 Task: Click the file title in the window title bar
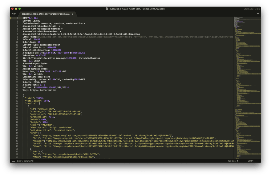pyautogui.click(x=137, y=9)
